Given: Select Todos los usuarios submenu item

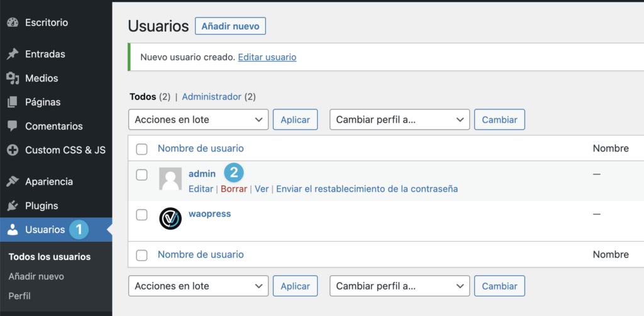Looking at the screenshot, I should click(49, 257).
